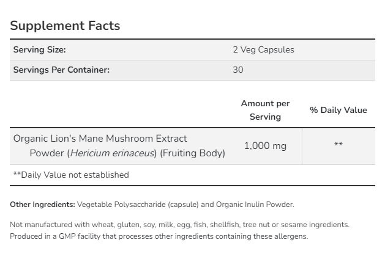Click the double asterisk daily value cell

(x=338, y=145)
